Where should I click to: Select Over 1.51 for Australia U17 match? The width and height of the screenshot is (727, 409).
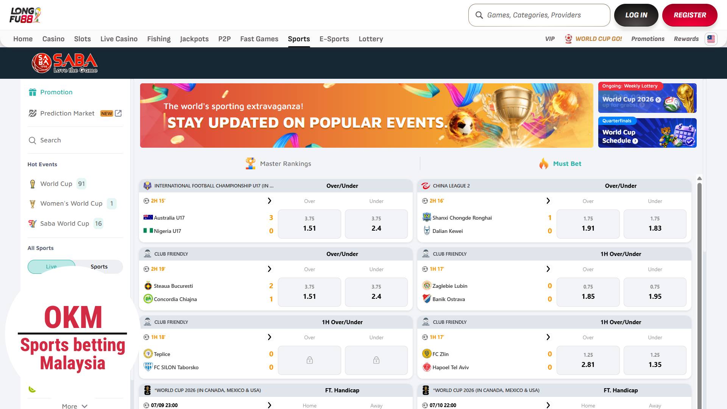coord(309,224)
